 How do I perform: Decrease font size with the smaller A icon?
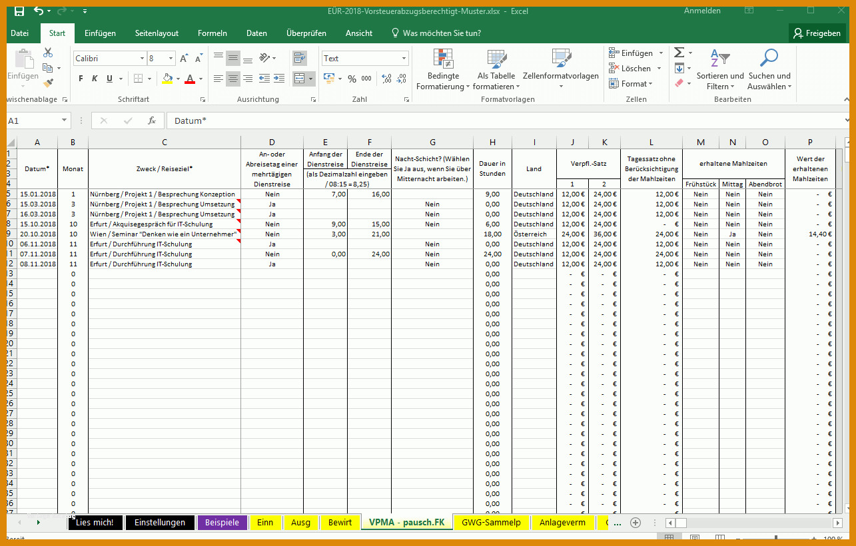[x=199, y=59]
